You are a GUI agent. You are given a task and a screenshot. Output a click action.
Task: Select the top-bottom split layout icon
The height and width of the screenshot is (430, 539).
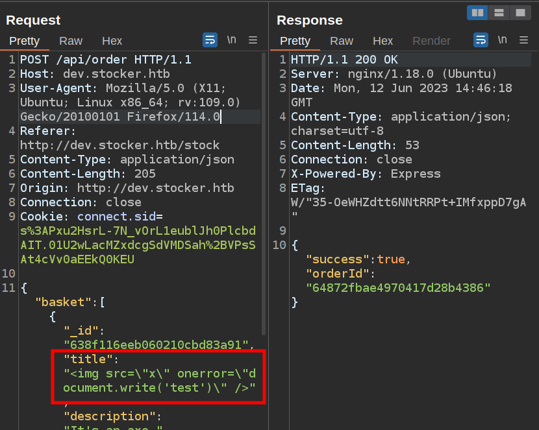(499, 12)
